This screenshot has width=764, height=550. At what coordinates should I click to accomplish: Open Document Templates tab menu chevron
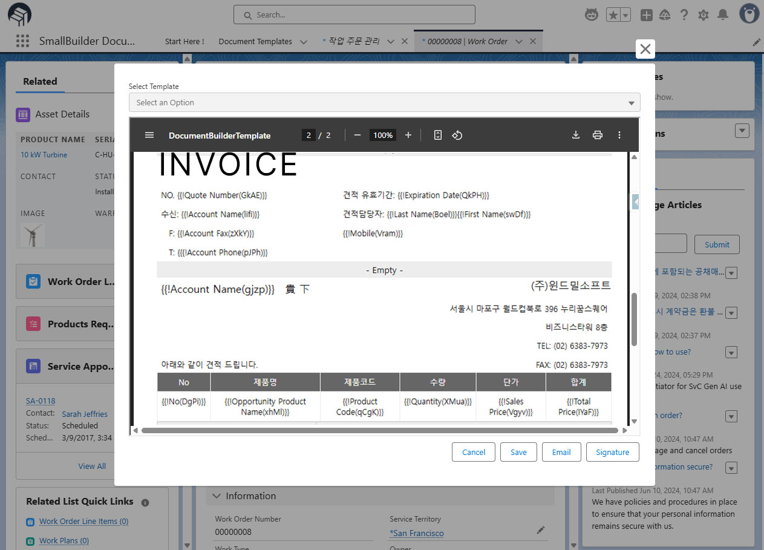[304, 42]
